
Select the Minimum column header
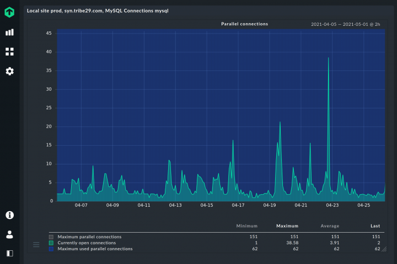[246, 226]
